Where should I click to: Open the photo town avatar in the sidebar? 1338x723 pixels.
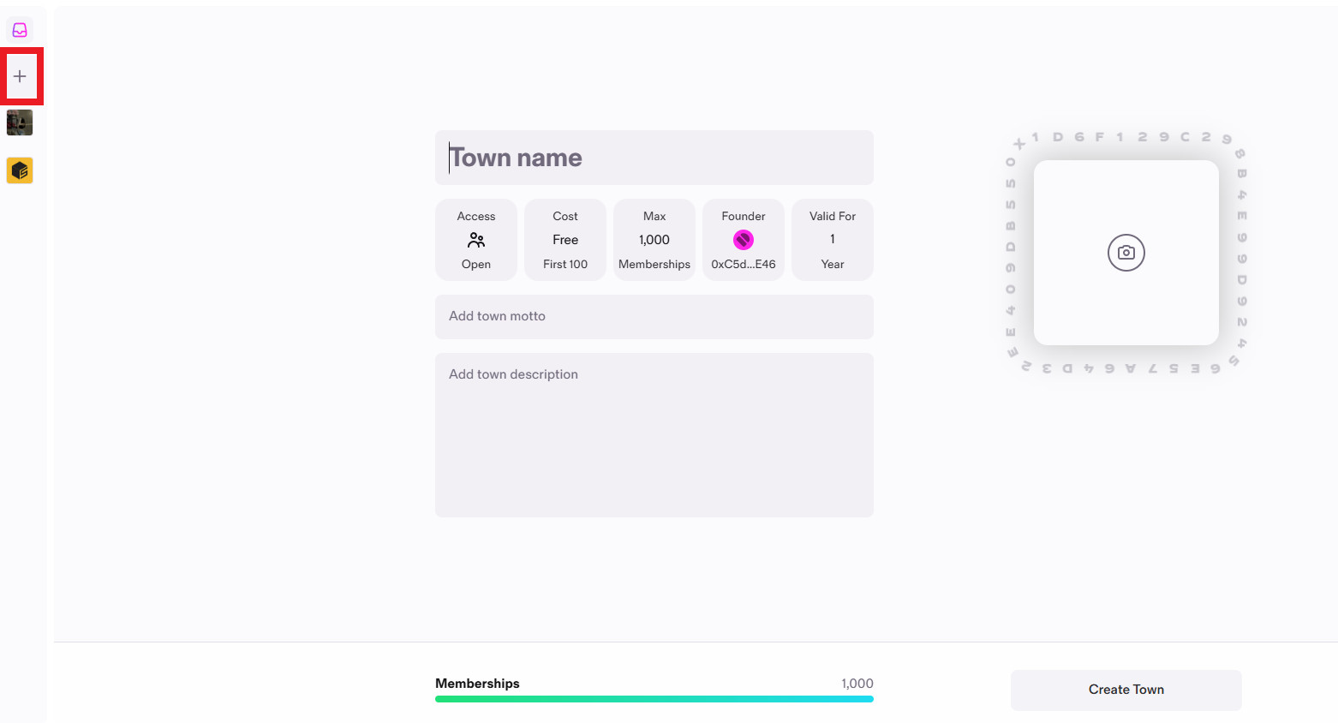tap(20, 122)
